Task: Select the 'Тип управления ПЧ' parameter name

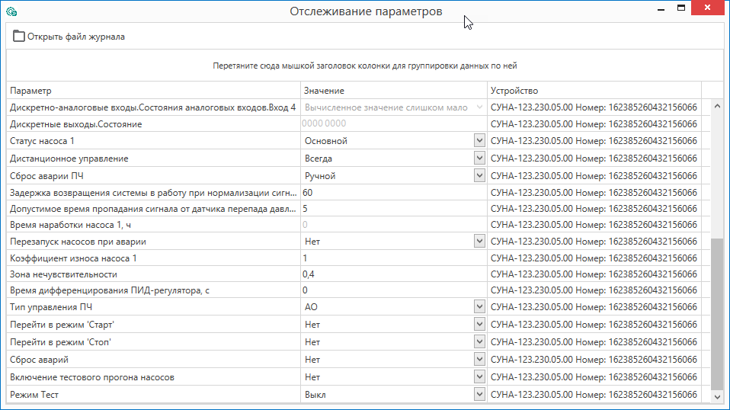Action: tap(51, 307)
